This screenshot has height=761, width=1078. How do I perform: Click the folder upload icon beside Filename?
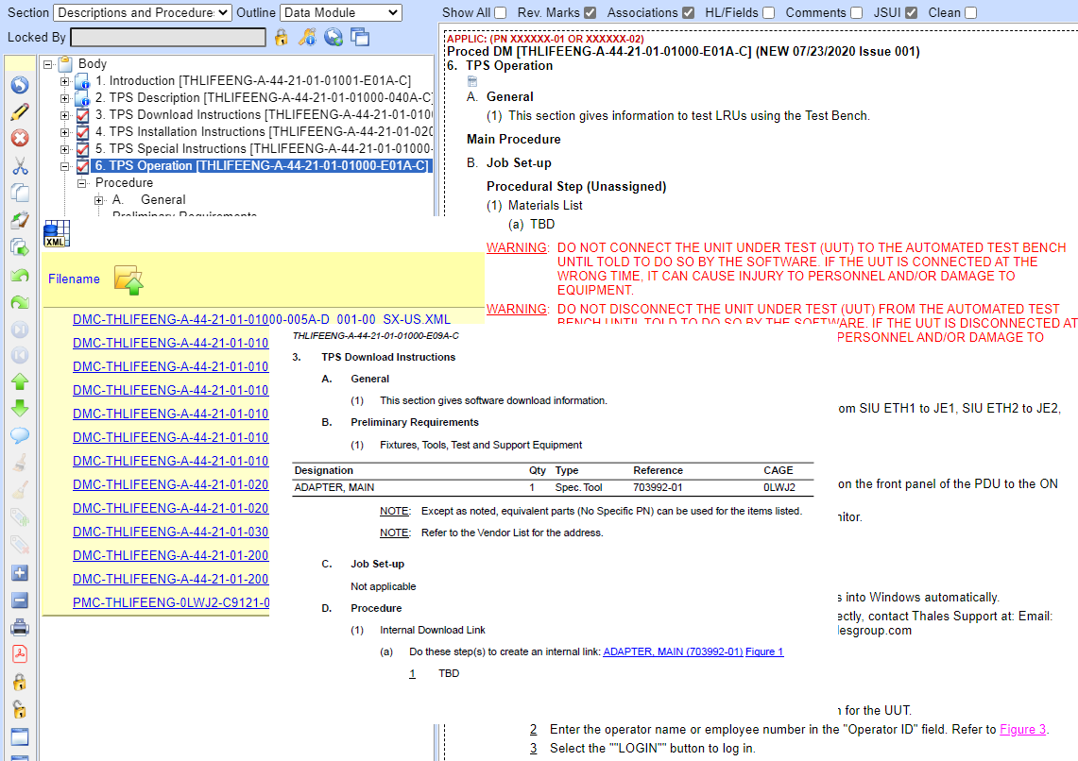click(128, 279)
